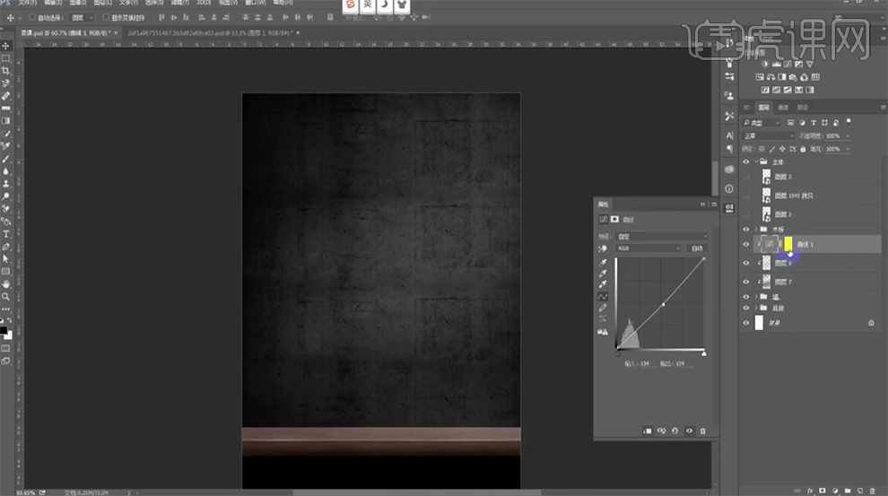The width and height of the screenshot is (888, 496).
Task: Hide the 背景 layer using its eye icon
Action: tap(746, 323)
